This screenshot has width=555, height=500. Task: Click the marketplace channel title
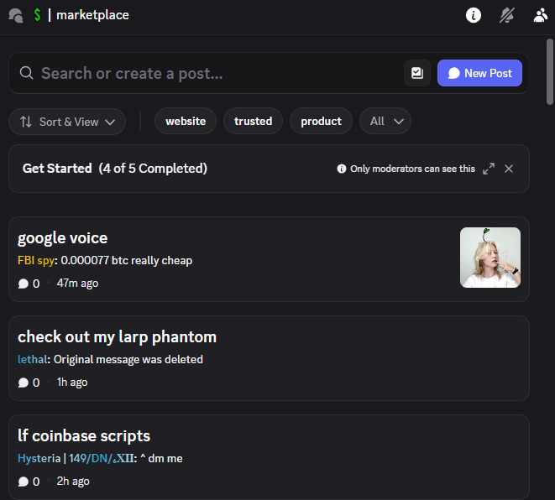pos(92,15)
